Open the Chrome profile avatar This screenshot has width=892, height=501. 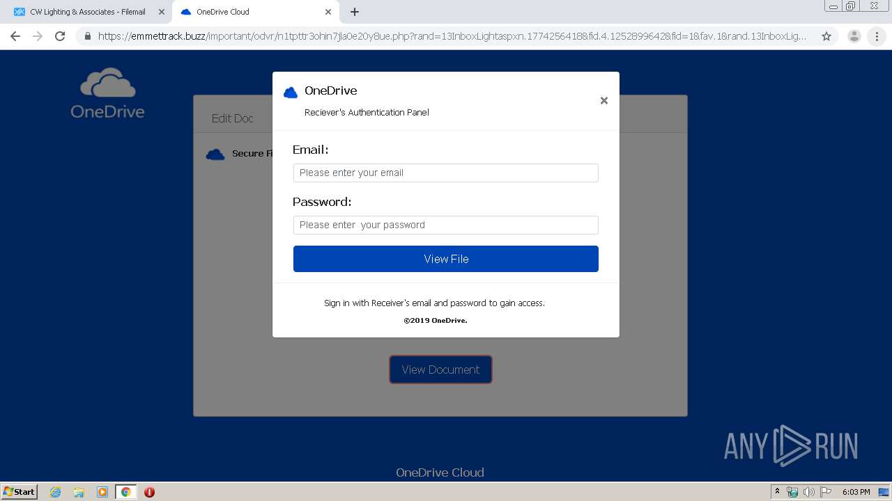854,36
